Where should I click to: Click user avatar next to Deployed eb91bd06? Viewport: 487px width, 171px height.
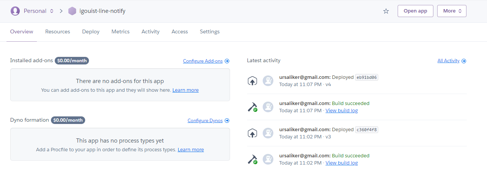click(x=268, y=81)
